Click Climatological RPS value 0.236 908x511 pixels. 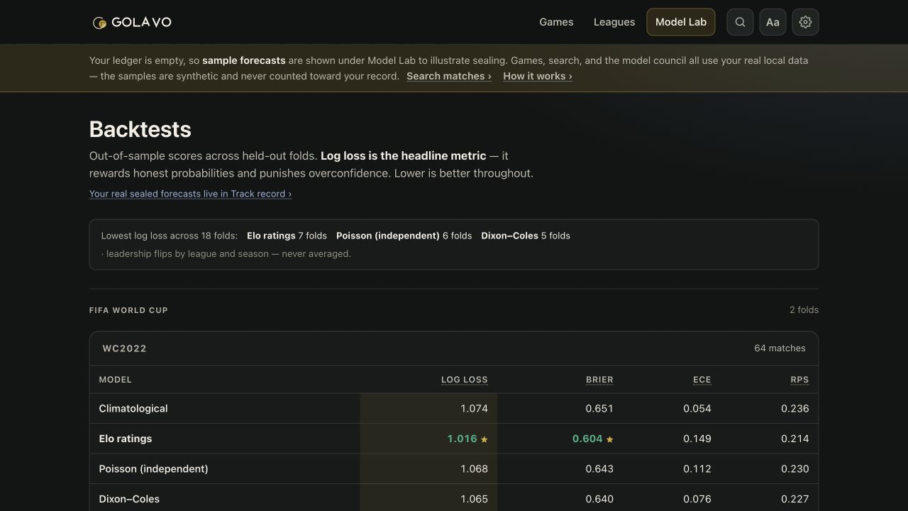click(795, 409)
